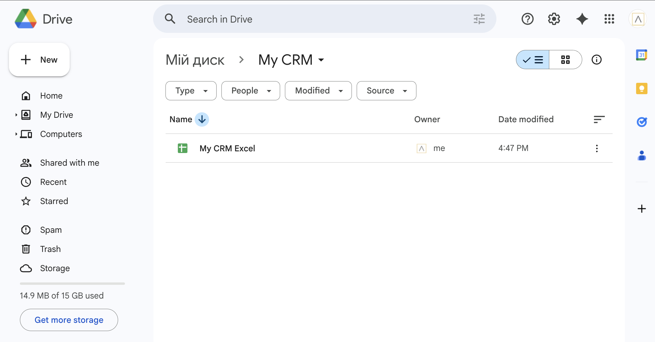Open More actions for My CRM Excel
Image resolution: width=655 pixels, height=342 pixels.
pos(597,148)
